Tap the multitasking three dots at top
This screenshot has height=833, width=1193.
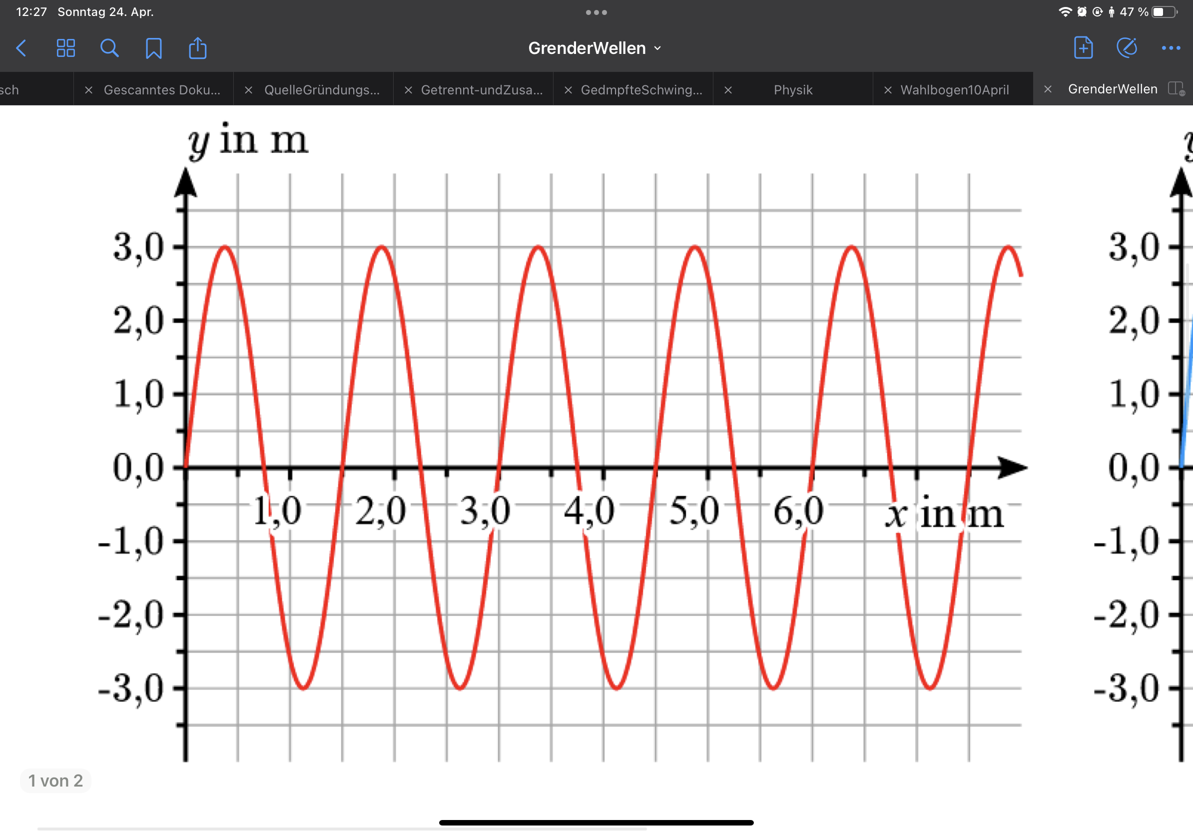point(596,12)
